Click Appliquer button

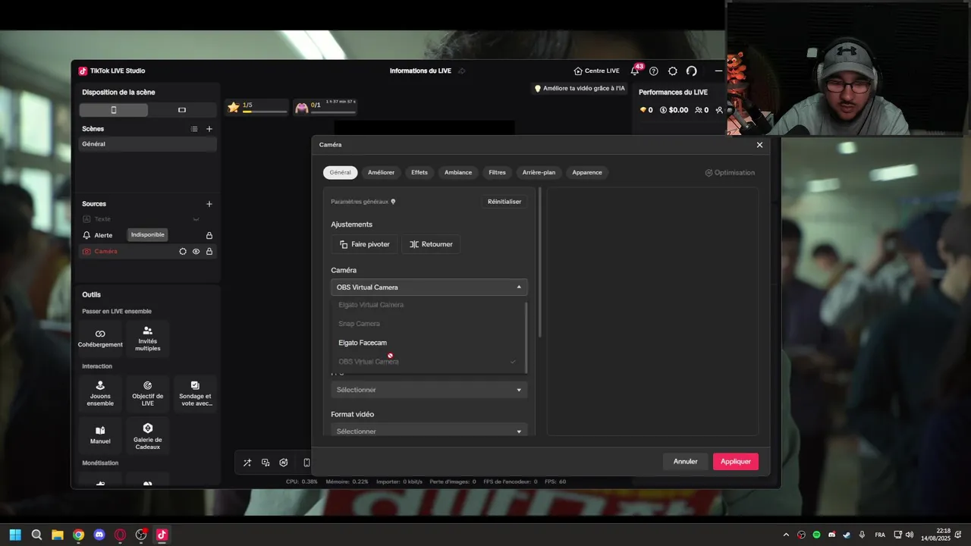point(736,461)
